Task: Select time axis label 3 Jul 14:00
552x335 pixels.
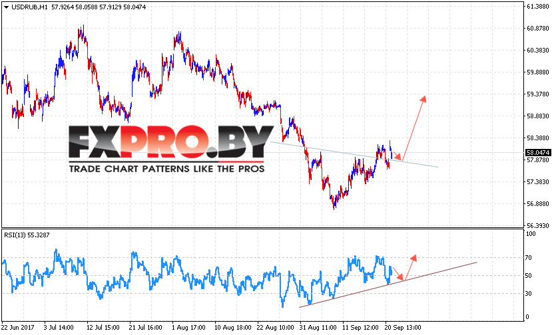Action: click(x=59, y=328)
